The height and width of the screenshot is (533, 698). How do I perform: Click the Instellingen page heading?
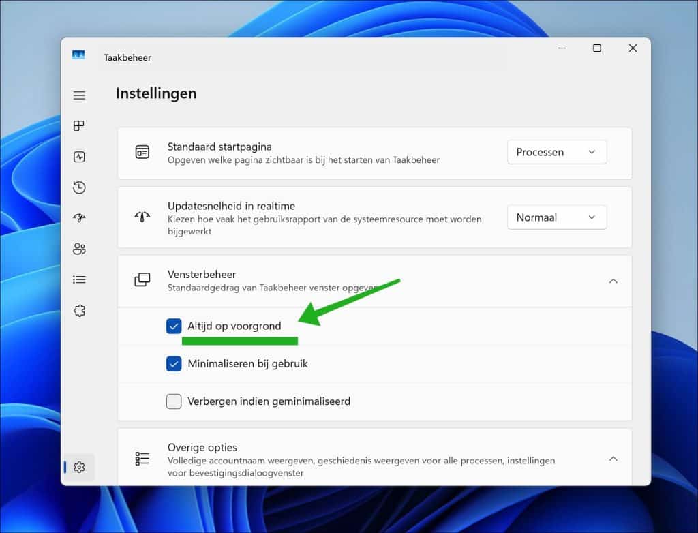(156, 93)
